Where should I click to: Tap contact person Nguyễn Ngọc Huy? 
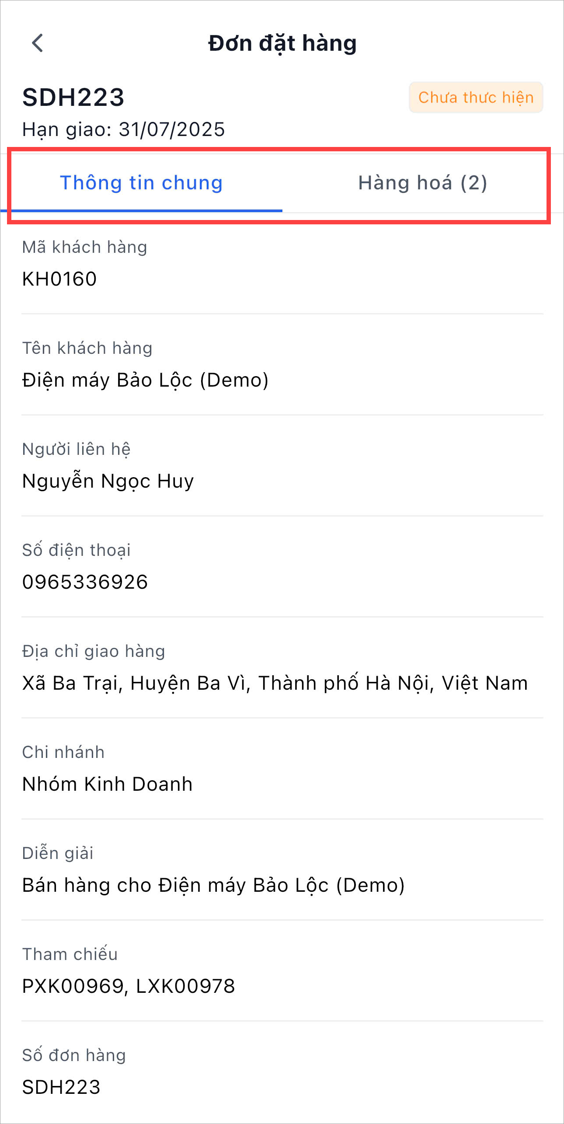coord(108,481)
